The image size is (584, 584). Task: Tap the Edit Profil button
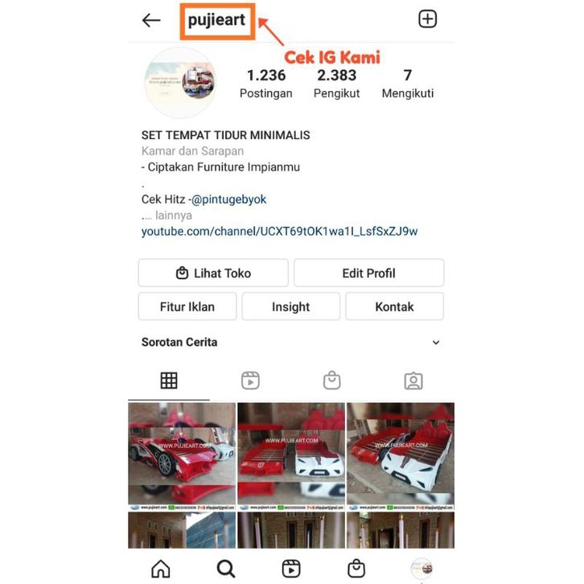368,273
